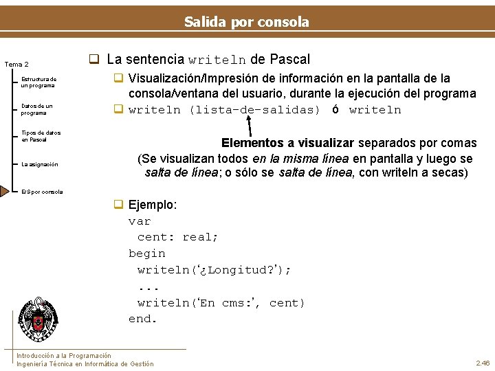The height and width of the screenshot is (371, 495).
Task: Click the bold text 'Elementos a visualizar'
Action: pyautogui.click(x=287, y=143)
